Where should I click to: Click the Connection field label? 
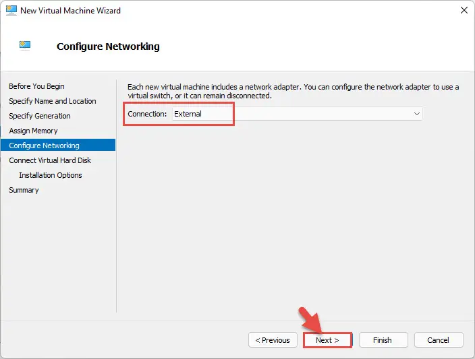point(147,114)
